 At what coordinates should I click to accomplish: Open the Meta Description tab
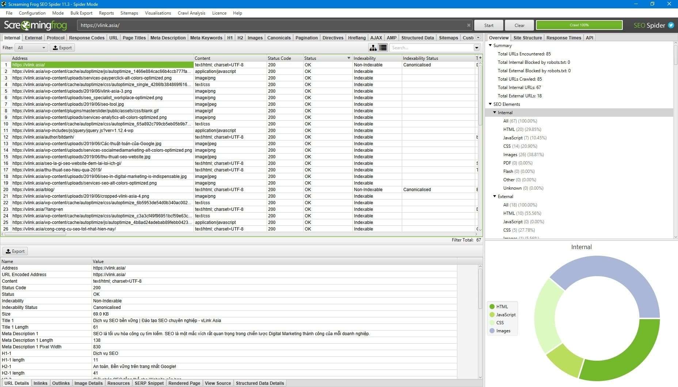pyautogui.click(x=168, y=38)
